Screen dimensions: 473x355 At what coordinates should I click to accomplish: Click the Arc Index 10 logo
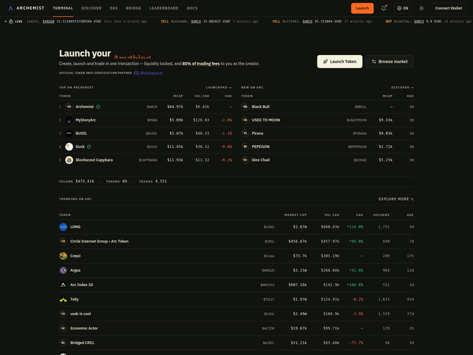pos(63,285)
